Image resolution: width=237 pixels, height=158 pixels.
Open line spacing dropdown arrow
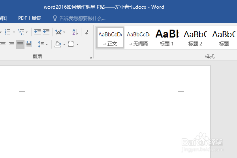(x=47, y=44)
